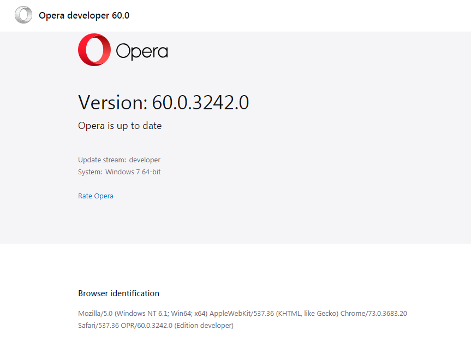Click the Chrome/73.0.3683.20 text
This screenshot has width=471, height=341.
(374, 314)
